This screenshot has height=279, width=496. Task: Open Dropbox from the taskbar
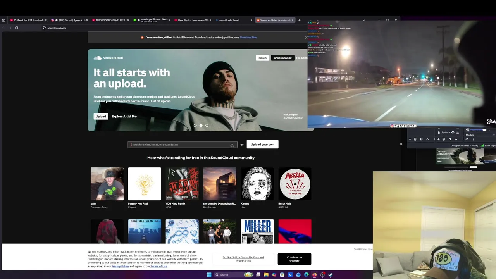290,275
